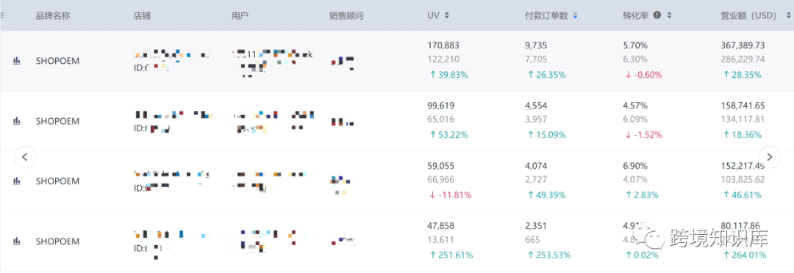The height and width of the screenshot is (273, 794).
Task: Click the ↑ 253.53% order growth figure
Action: (548, 255)
